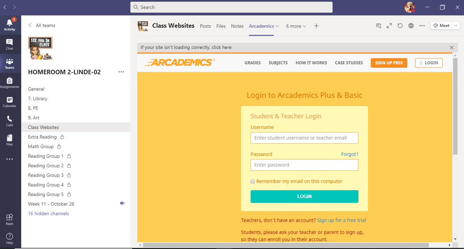Click the Search box
The height and width of the screenshot is (249, 464).
[x=231, y=7]
